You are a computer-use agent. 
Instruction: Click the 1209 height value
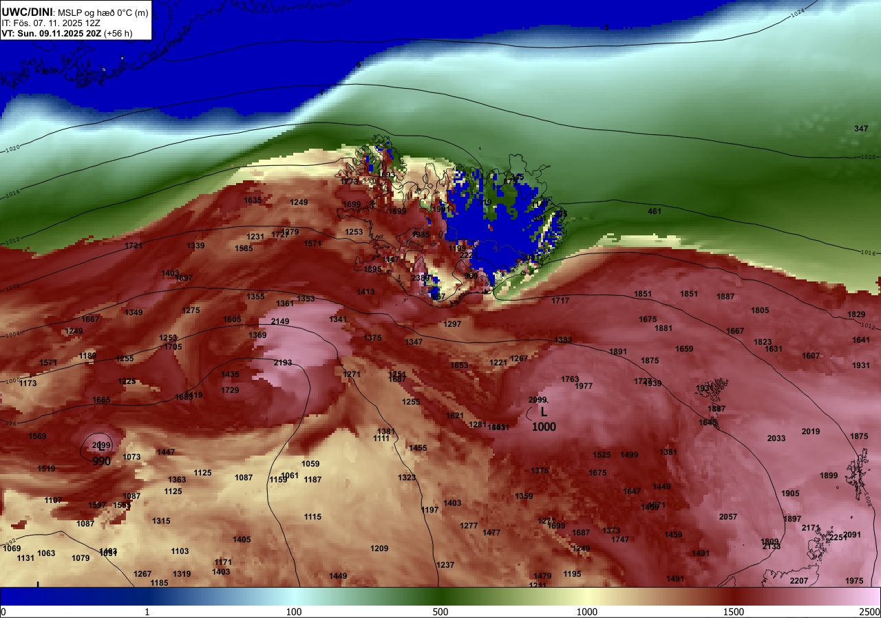379,548
